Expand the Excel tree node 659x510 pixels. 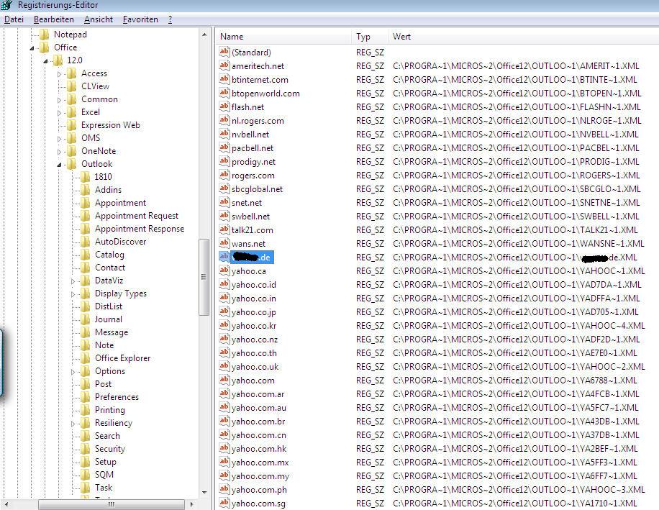[x=59, y=113]
